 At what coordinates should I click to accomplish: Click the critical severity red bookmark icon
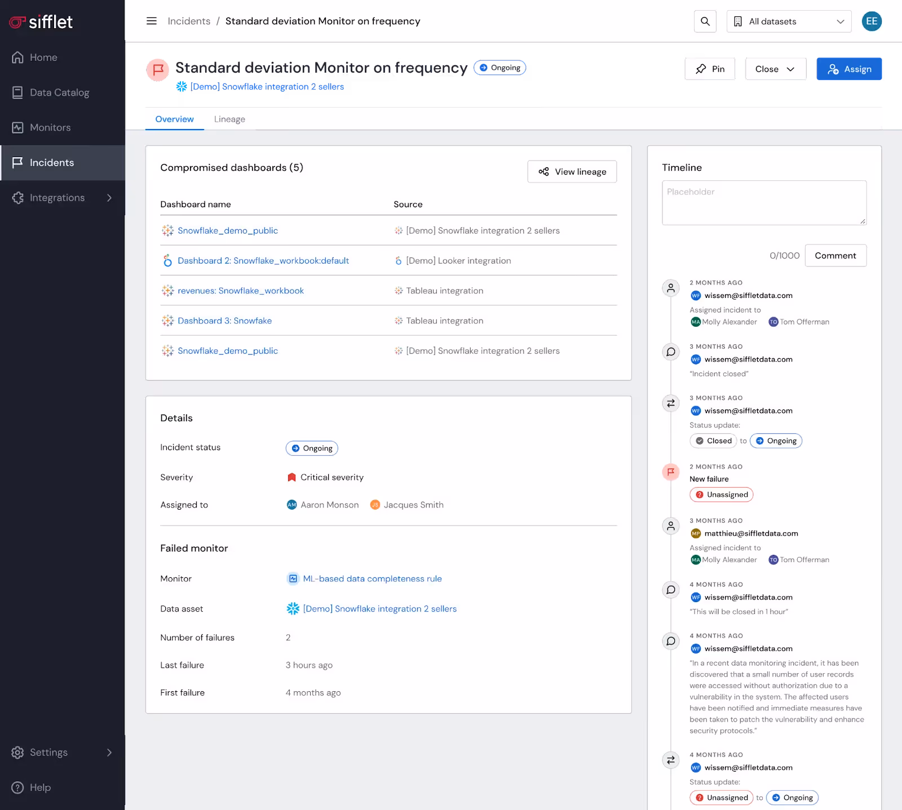[x=291, y=477]
